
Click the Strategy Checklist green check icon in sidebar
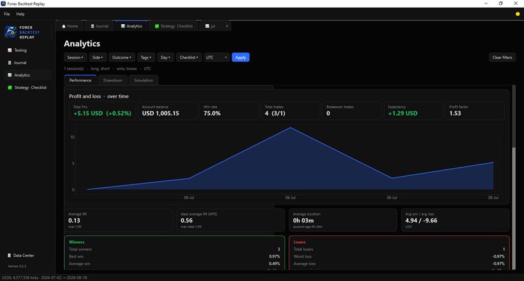click(x=10, y=87)
